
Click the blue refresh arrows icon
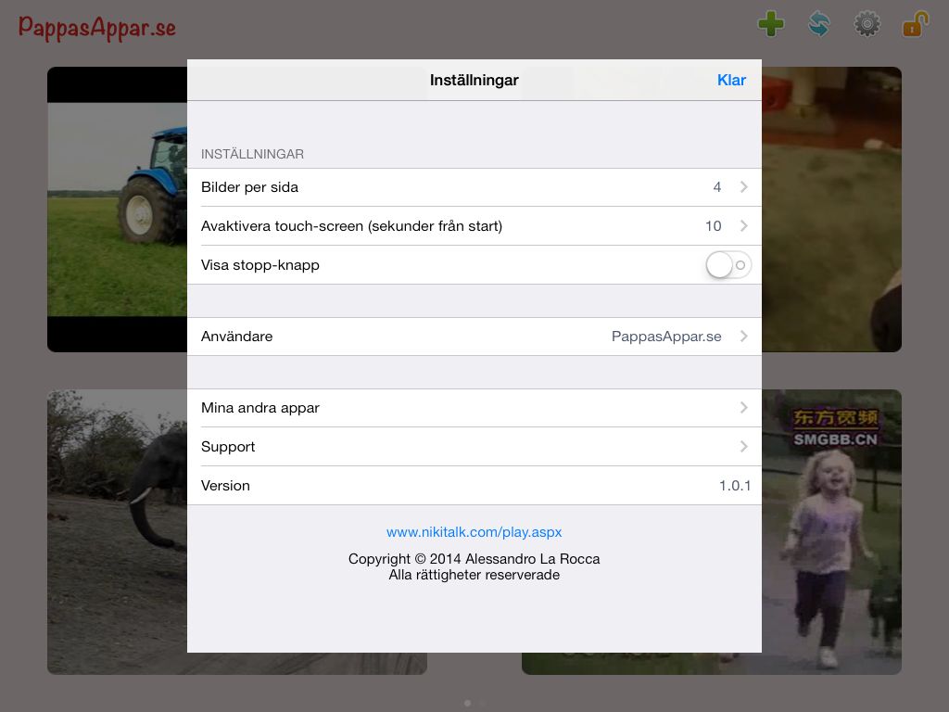click(819, 25)
